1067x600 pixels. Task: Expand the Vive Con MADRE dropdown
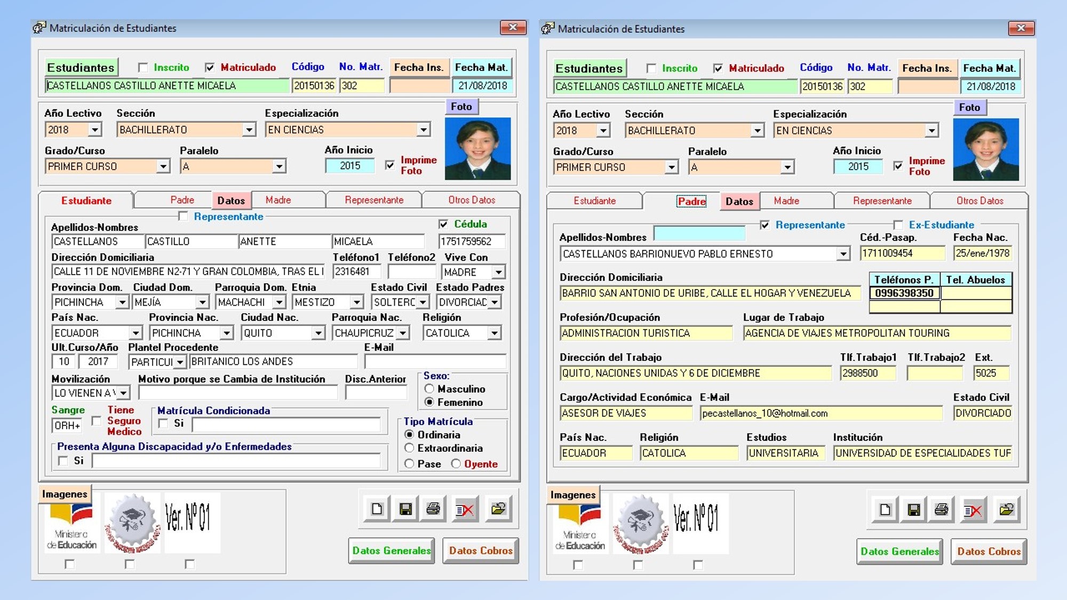[498, 272]
